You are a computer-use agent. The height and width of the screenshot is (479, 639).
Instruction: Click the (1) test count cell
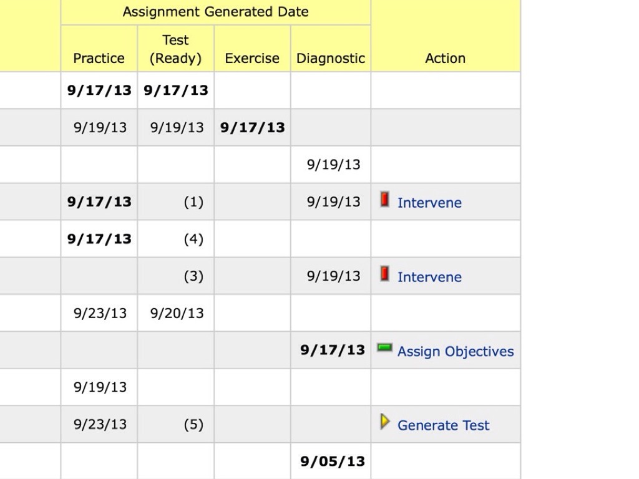tap(193, 202)
